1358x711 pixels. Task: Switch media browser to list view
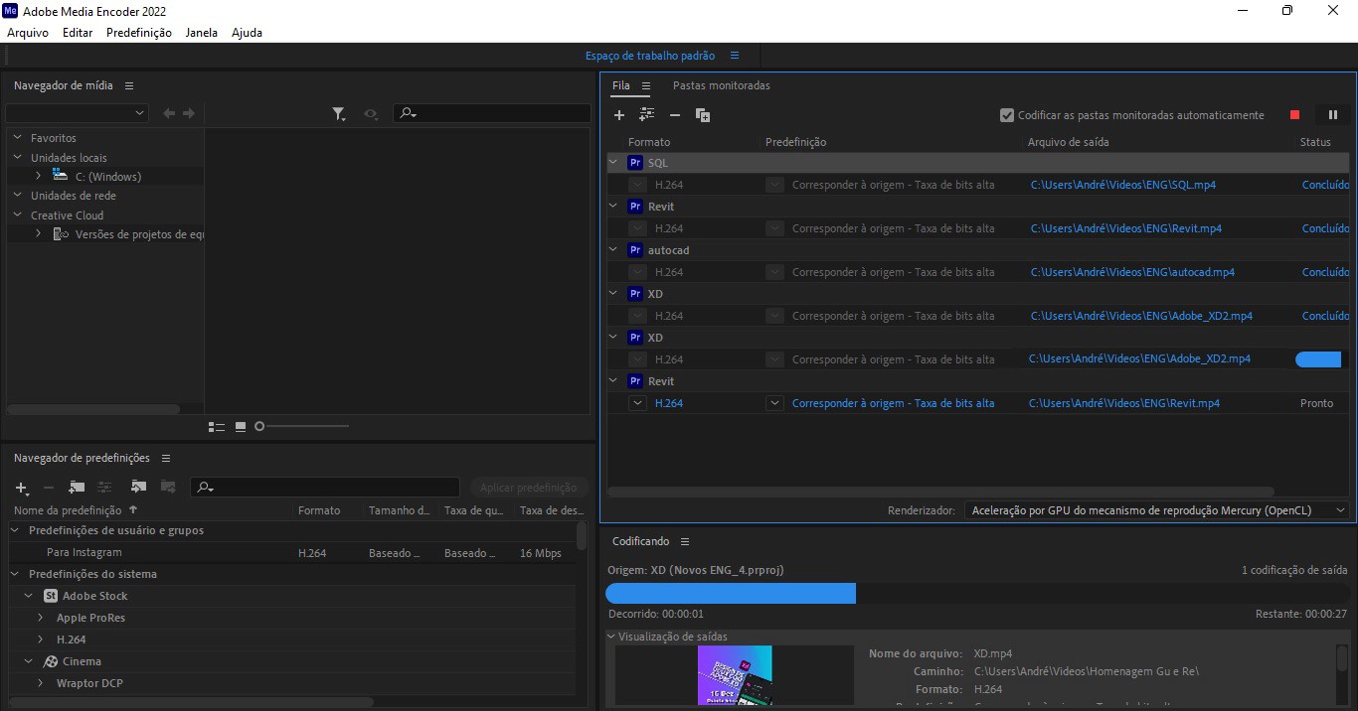coord(217,427)
